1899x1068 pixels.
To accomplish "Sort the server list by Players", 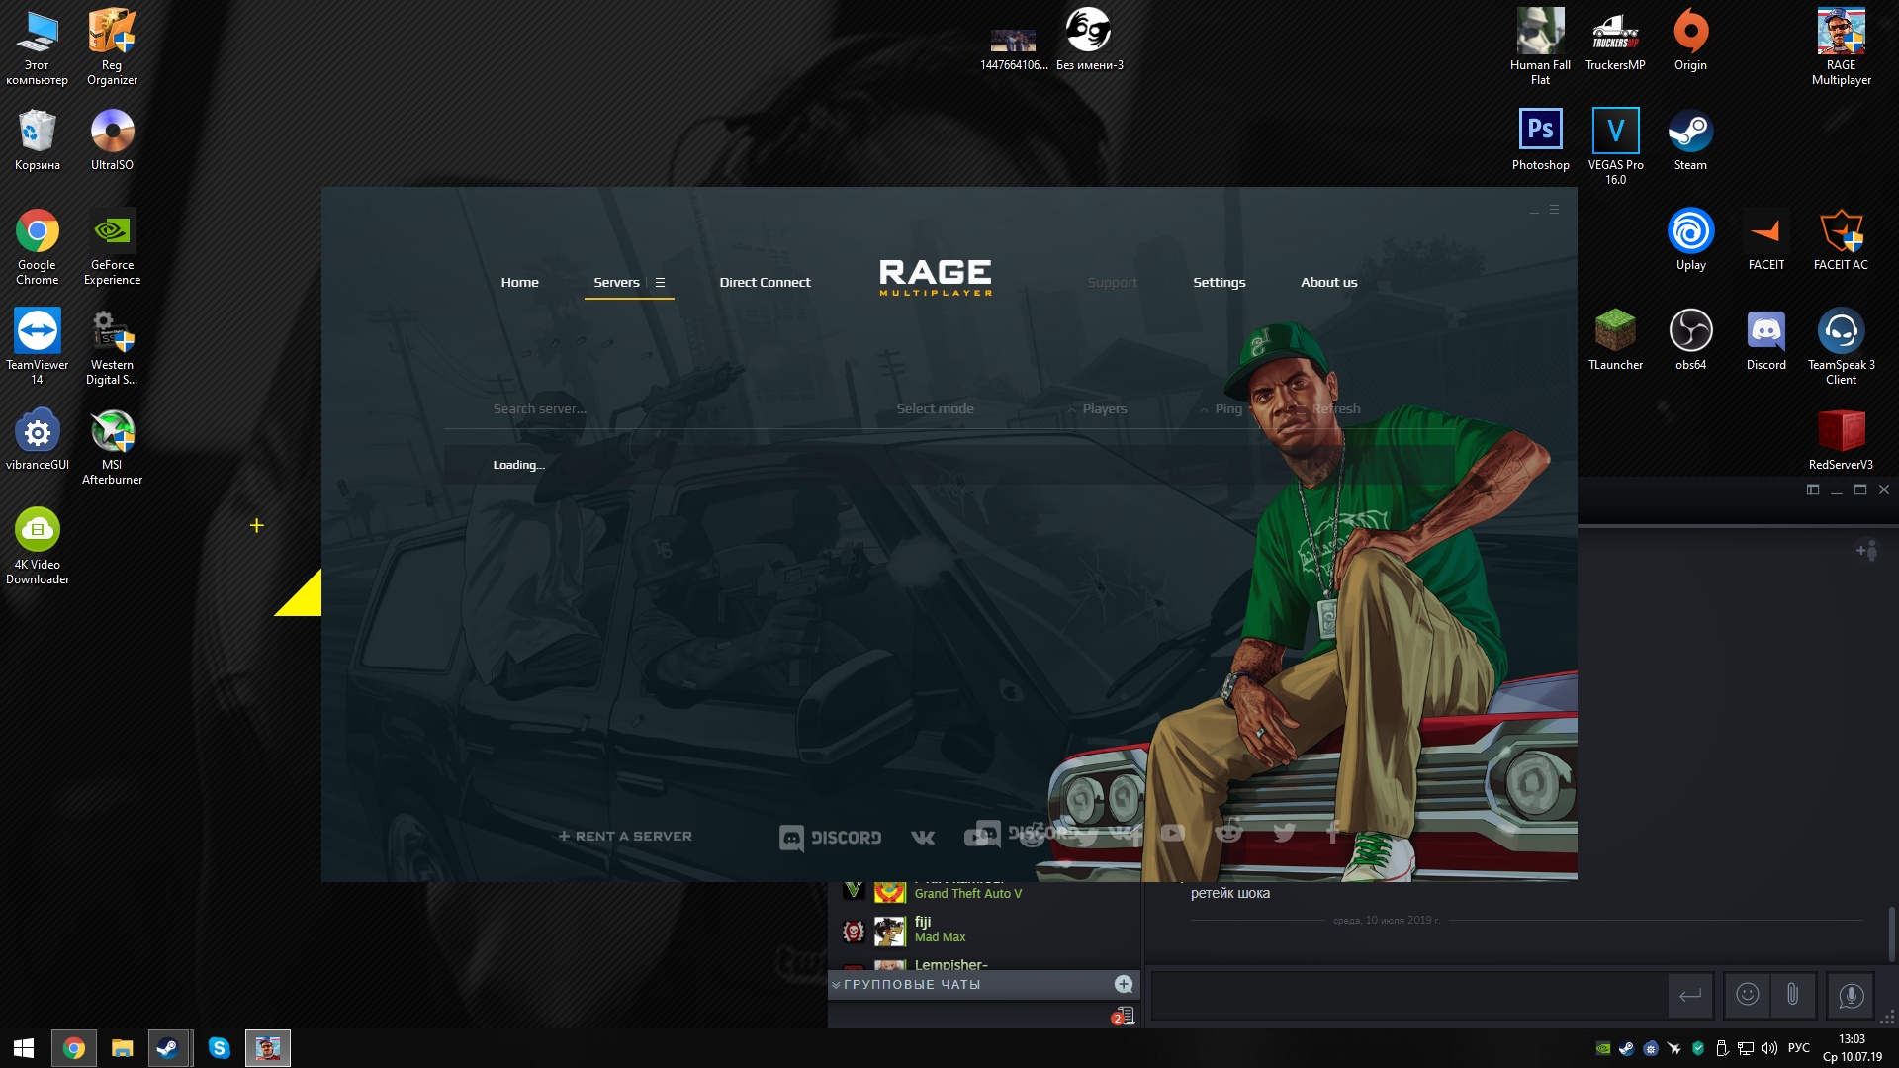I will (1104, 408).
